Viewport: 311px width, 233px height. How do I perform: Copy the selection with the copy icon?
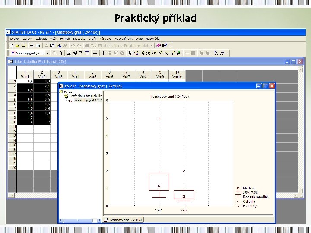[x=52, y=46]
